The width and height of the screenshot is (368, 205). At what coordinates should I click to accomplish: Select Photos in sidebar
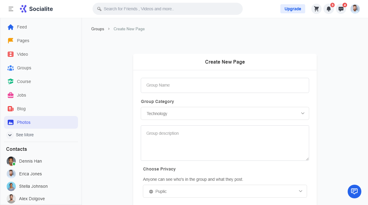[x=24, y=122]
